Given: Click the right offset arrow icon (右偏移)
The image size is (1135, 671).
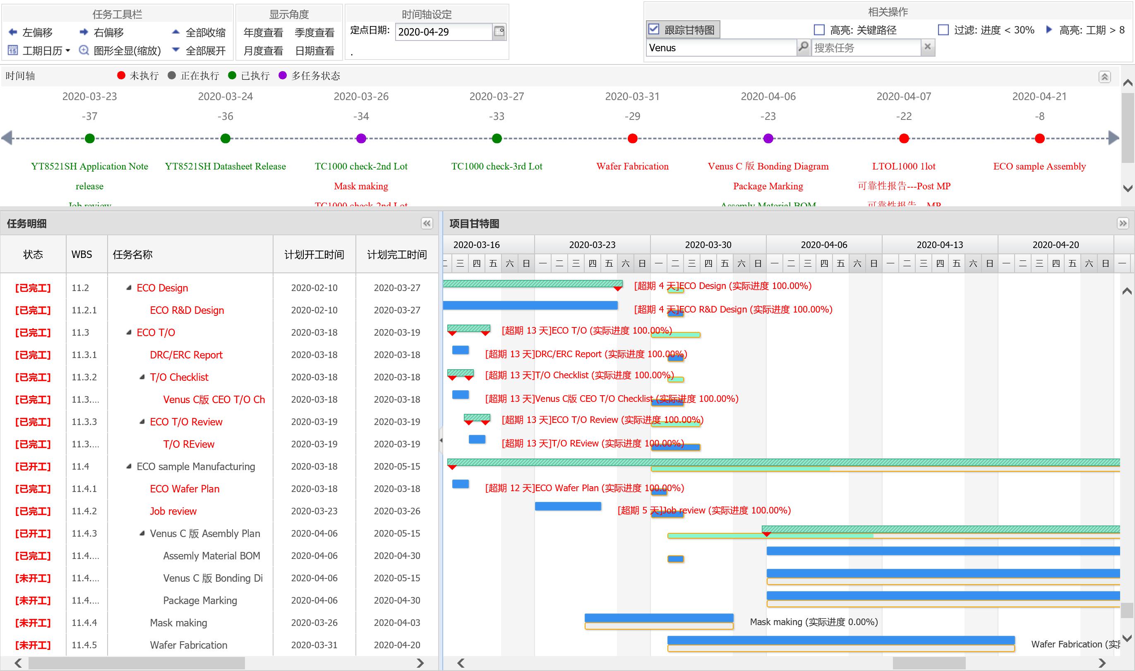Looking at the screenshot, I should point(84,32).
